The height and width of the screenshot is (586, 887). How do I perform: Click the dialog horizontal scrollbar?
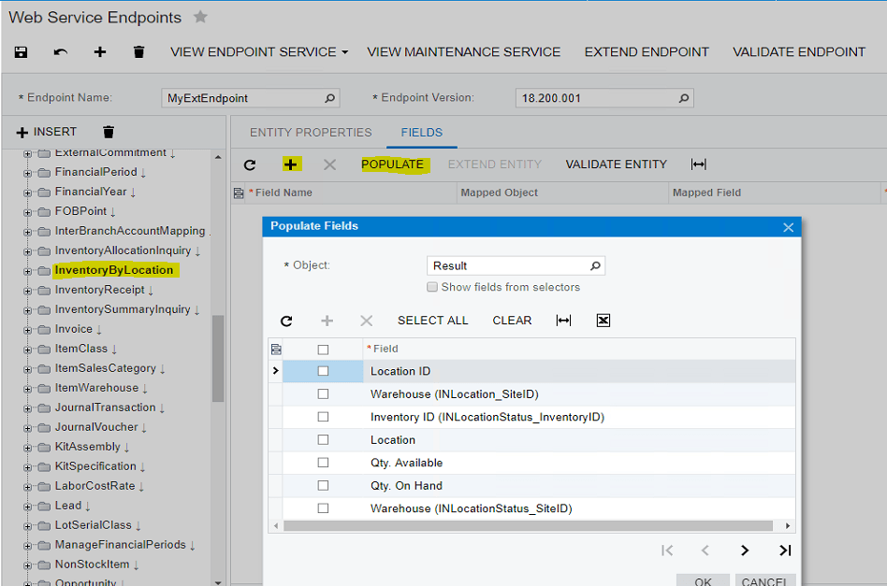click(x=529, y=525)
